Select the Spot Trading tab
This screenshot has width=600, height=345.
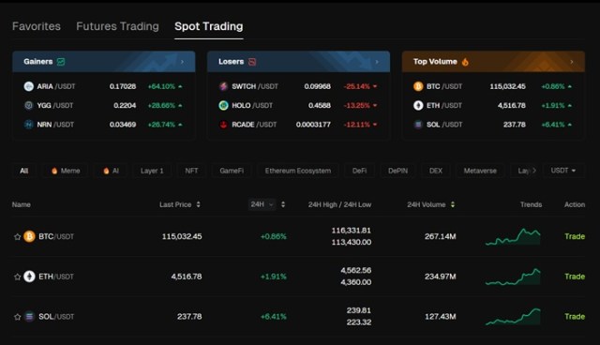click(208, 26)
